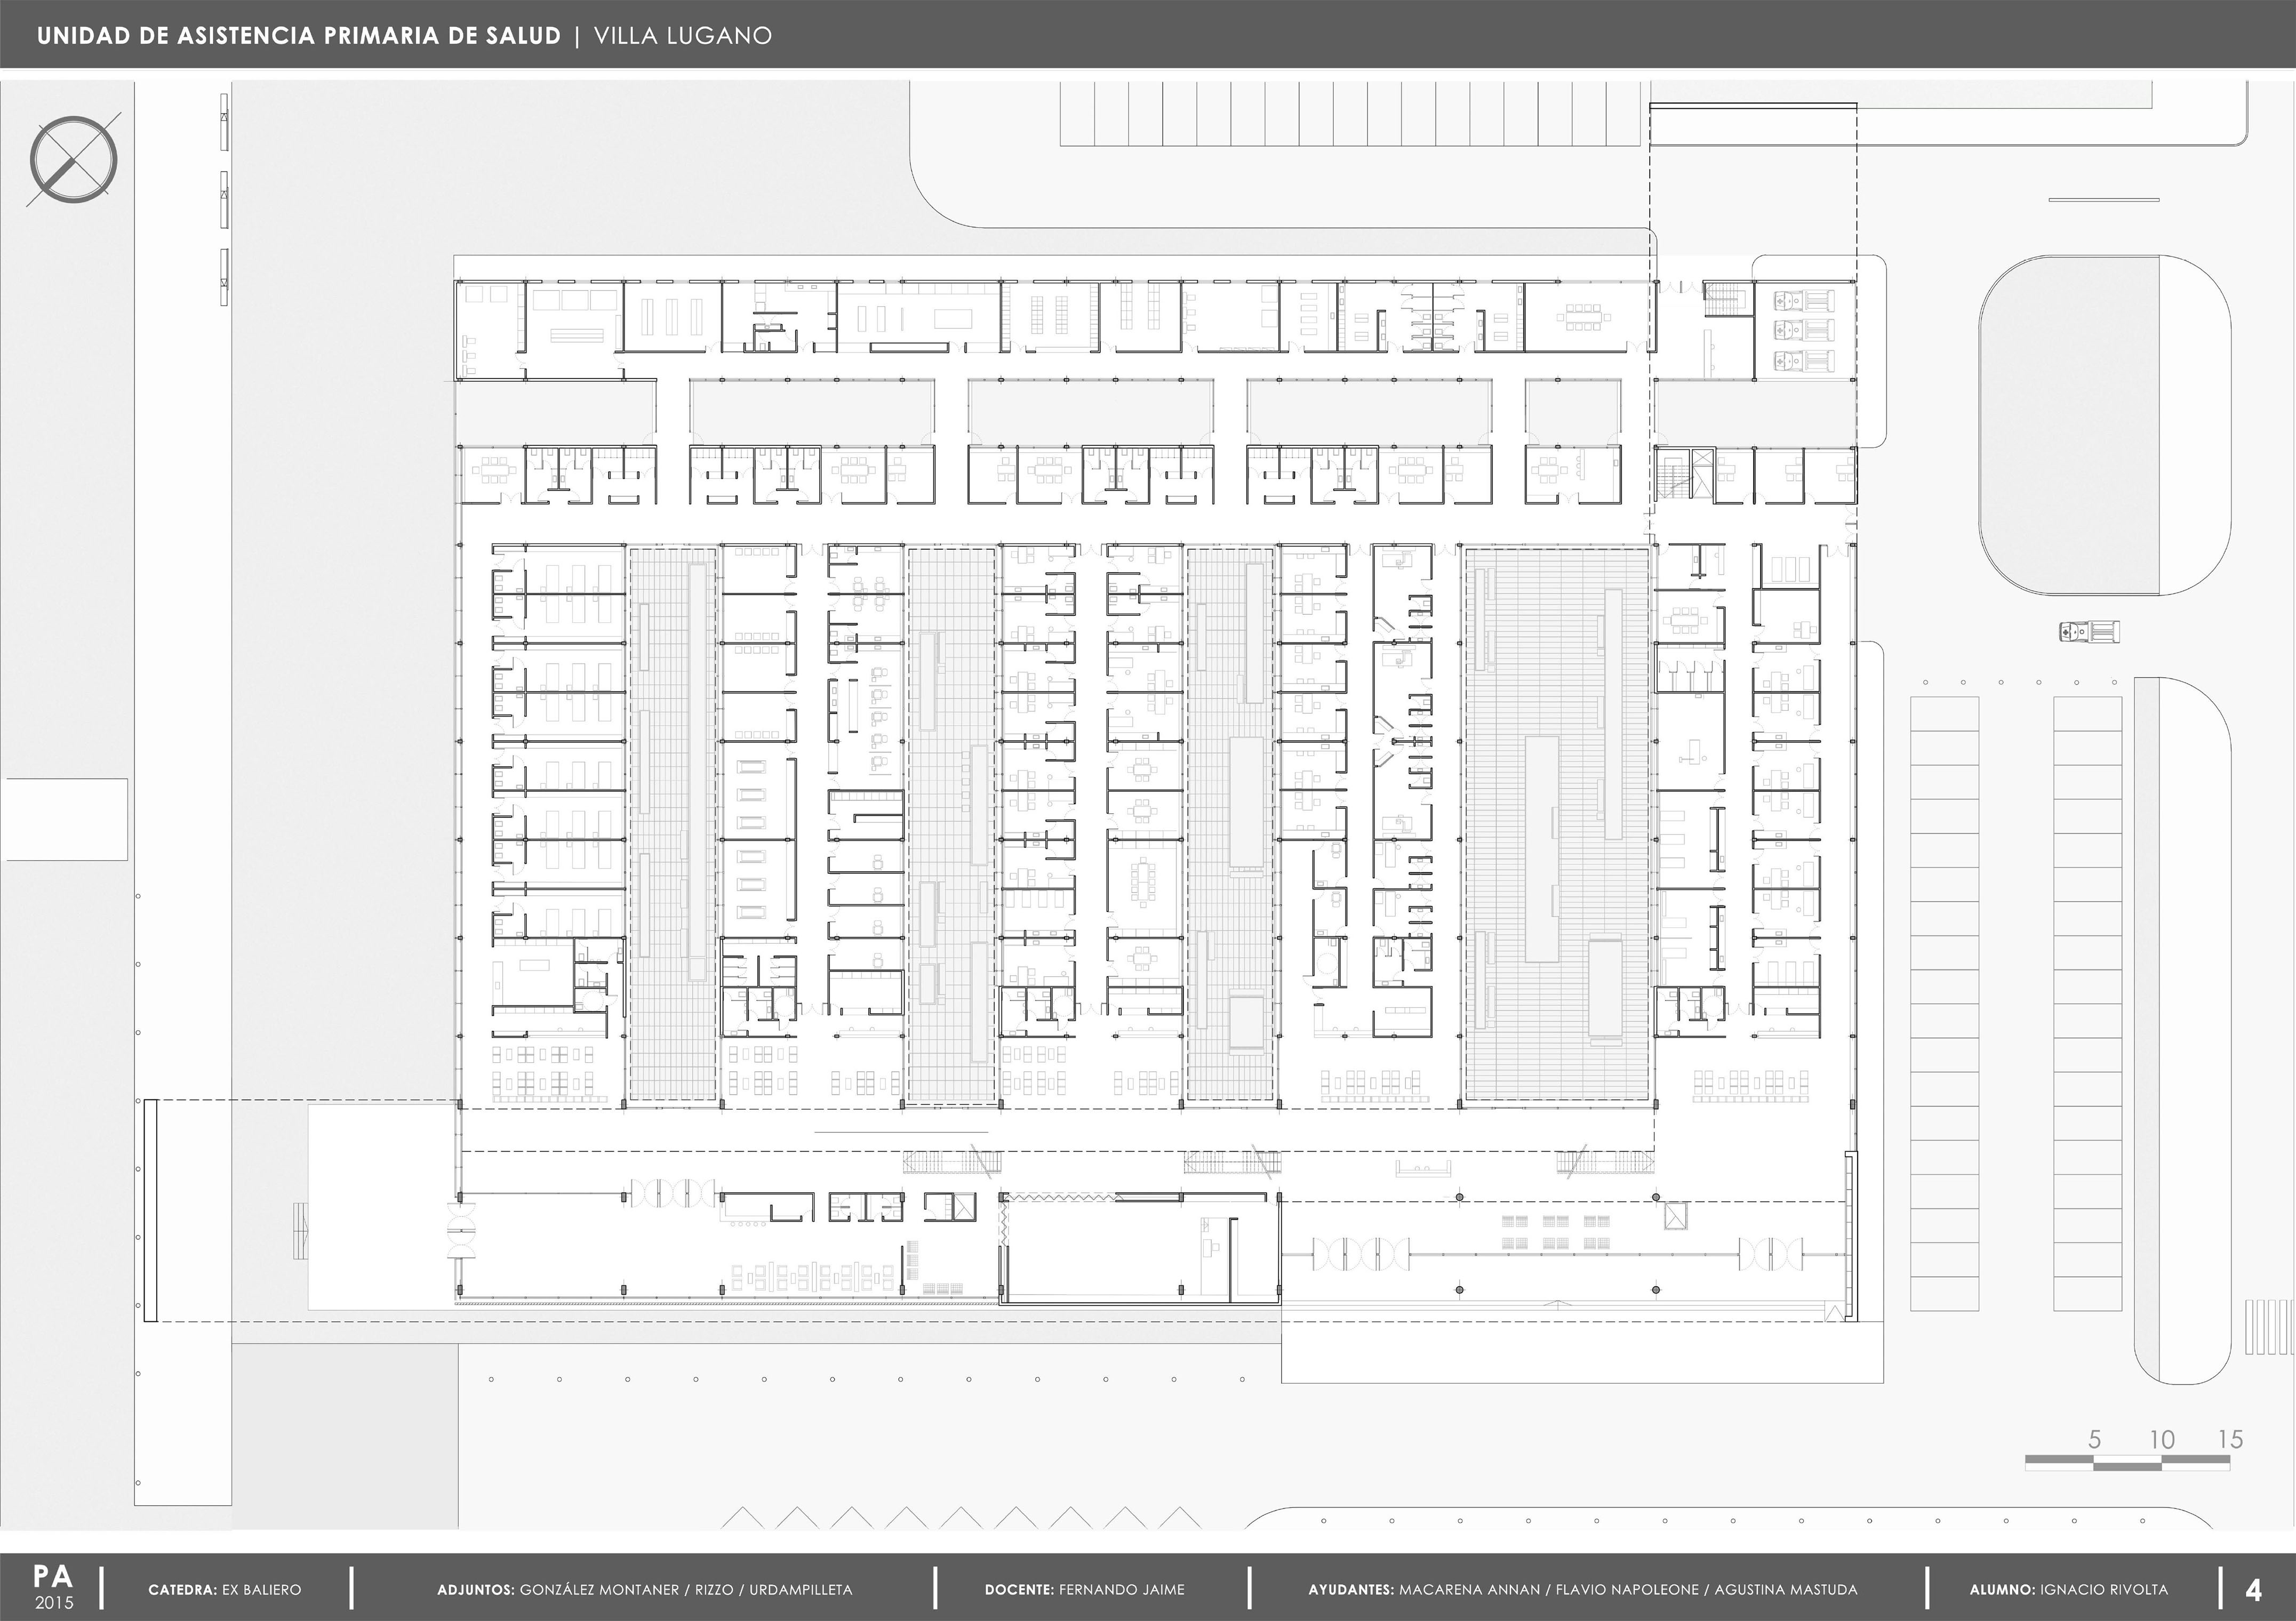
Task: Click the graphic scale bar
Action: pos(2127,1462)
